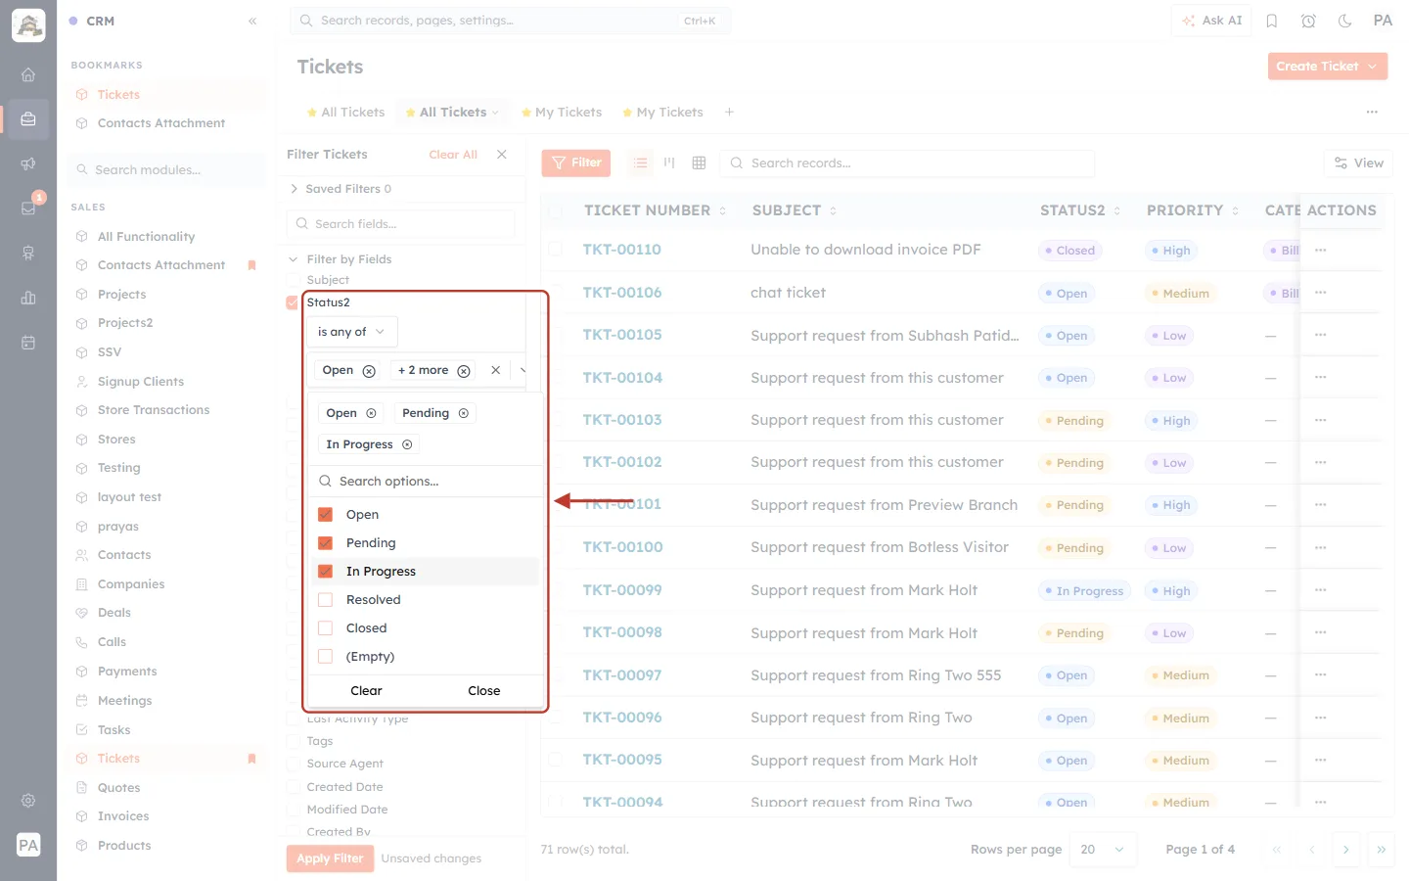Open the inbox icon with notification badge
The image size is (1409, 881).
pos(28,208)
